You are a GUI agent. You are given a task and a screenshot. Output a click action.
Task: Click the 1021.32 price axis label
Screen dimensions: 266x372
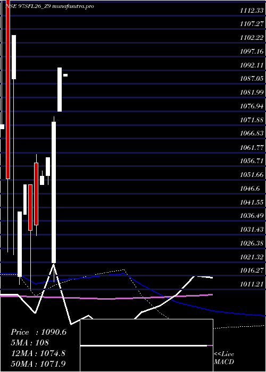[252, 257]
